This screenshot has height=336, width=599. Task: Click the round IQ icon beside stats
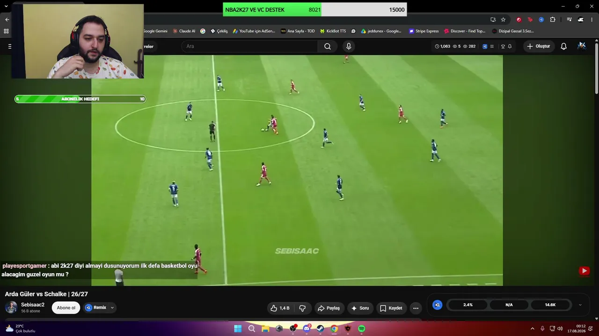coord(438,305)
